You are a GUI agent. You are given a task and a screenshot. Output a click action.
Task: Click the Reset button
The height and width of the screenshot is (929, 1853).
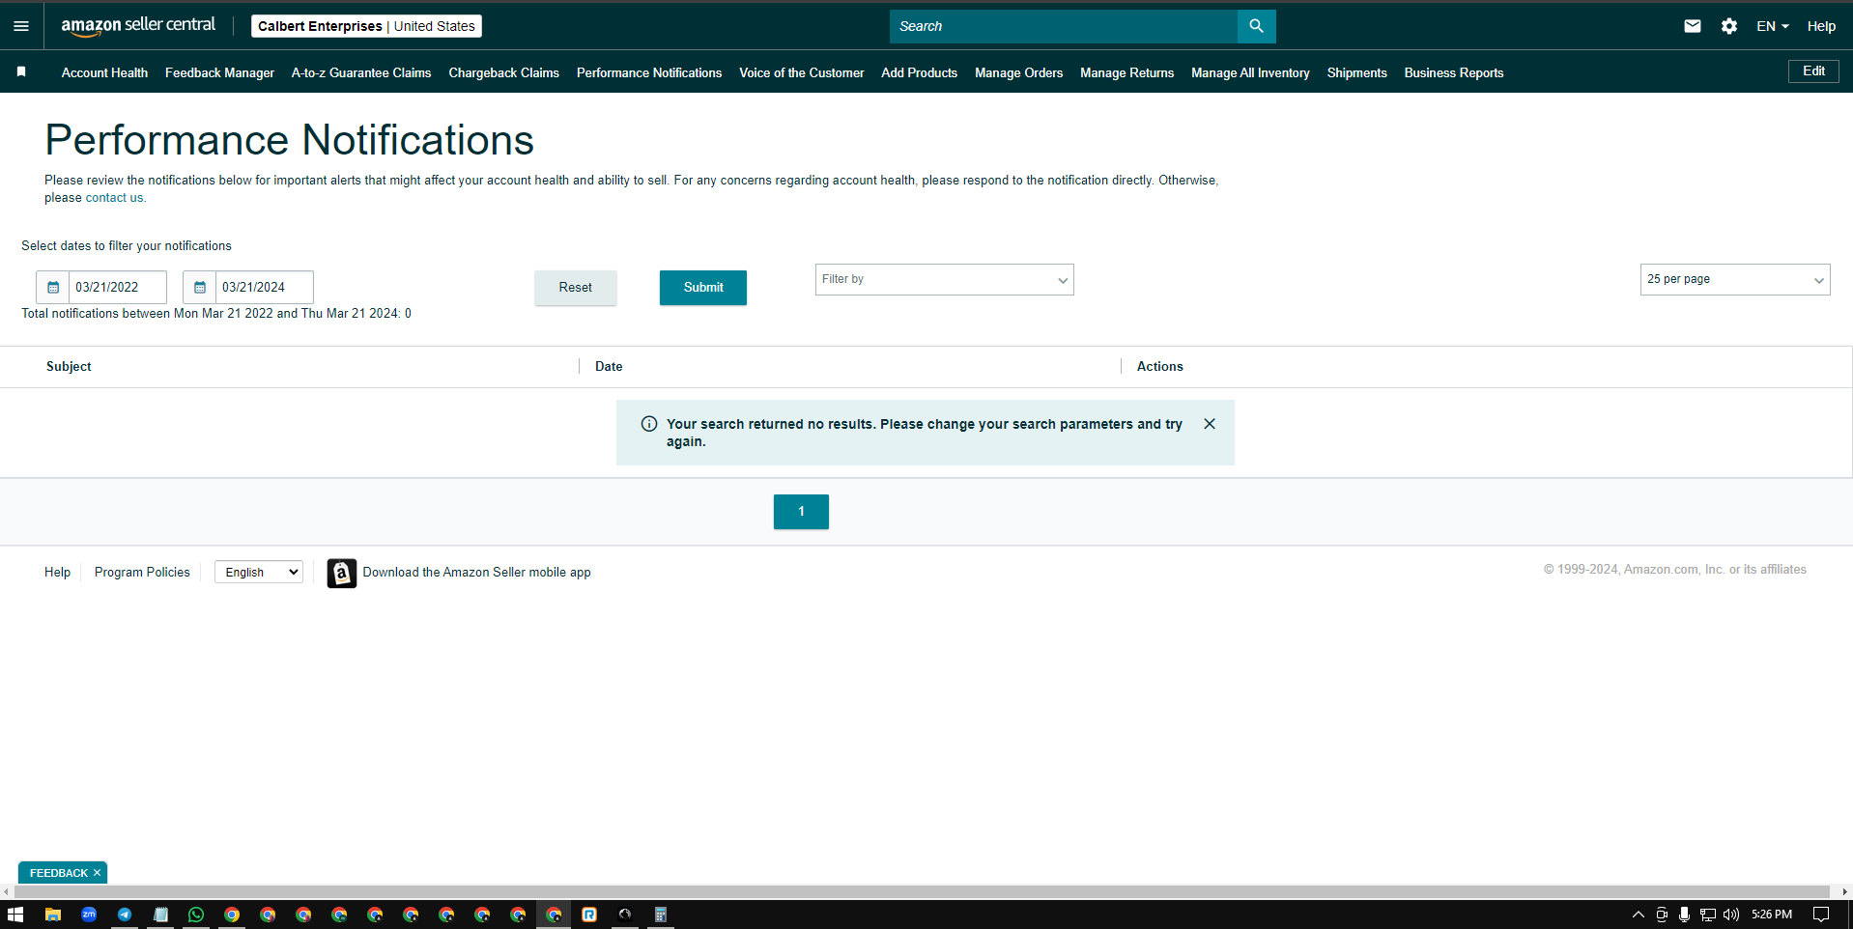click(575, 288)
